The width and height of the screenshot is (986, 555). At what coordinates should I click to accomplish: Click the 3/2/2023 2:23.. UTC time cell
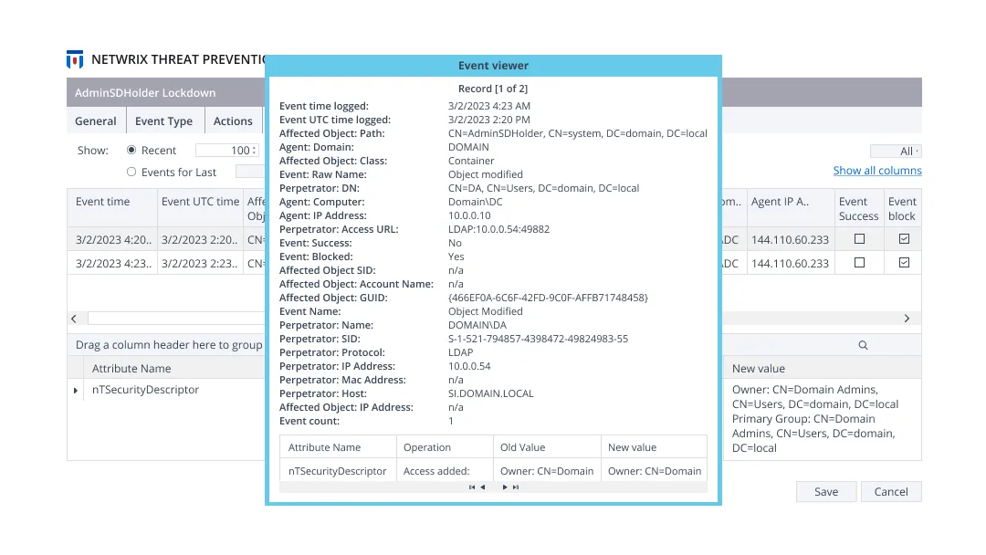click(199, 264)
